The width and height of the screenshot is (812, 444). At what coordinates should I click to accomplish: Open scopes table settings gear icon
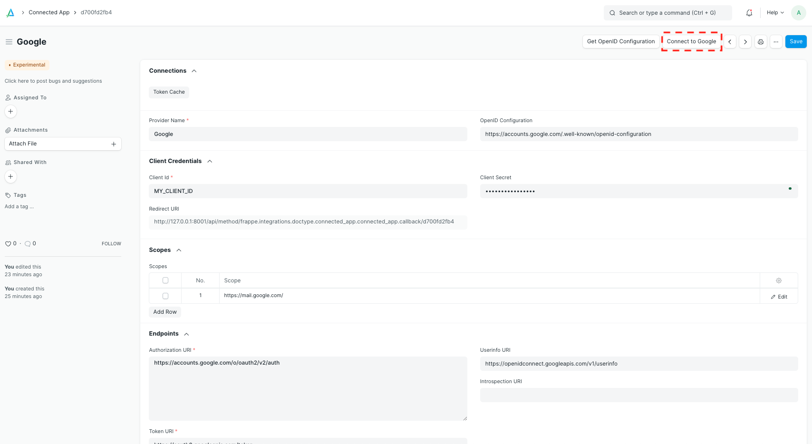(x=779, y=280)
